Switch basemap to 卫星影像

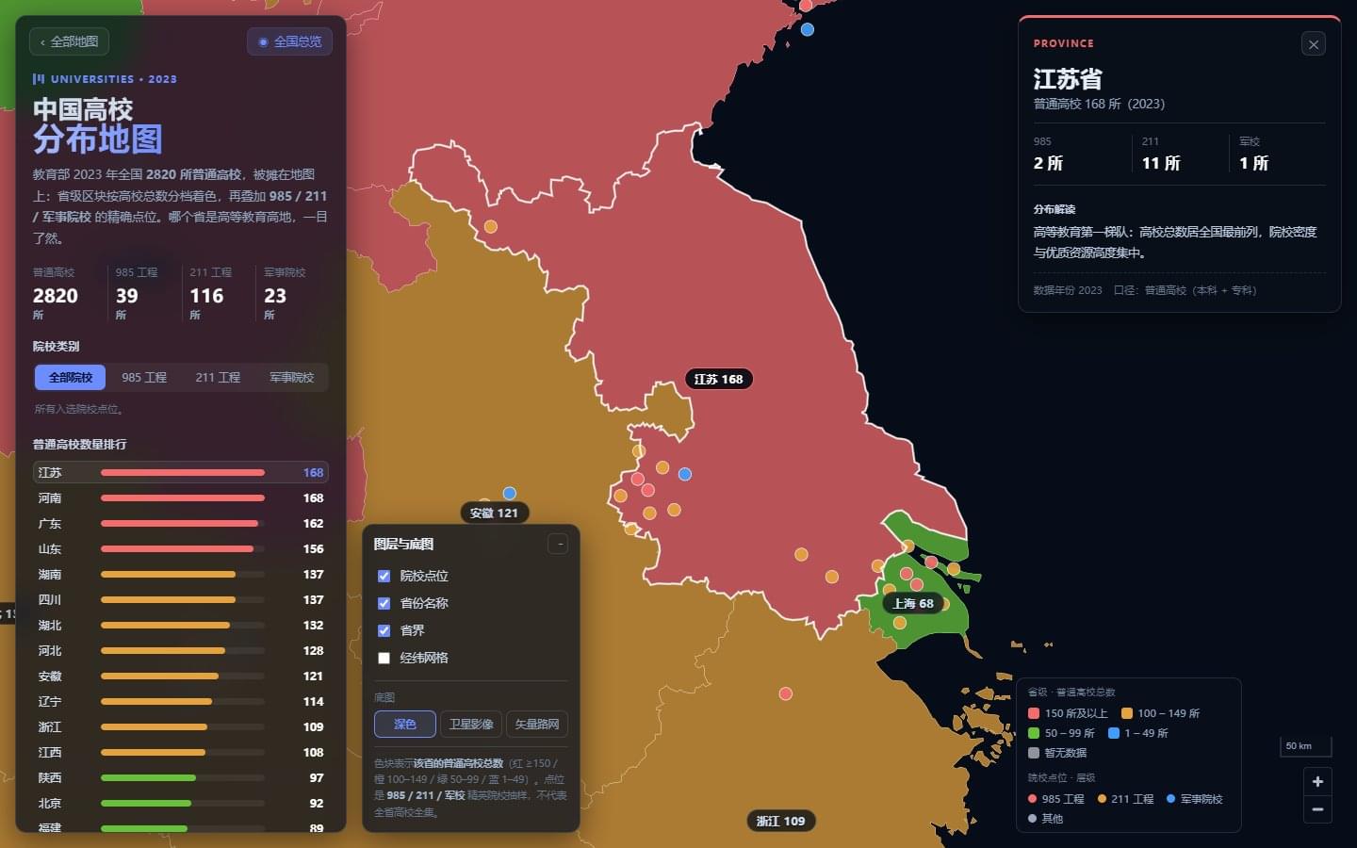pos(471,724)
